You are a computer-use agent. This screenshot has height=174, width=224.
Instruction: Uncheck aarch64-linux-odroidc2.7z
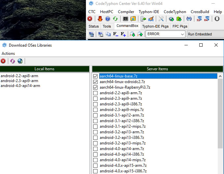click(x=95, y=82)
